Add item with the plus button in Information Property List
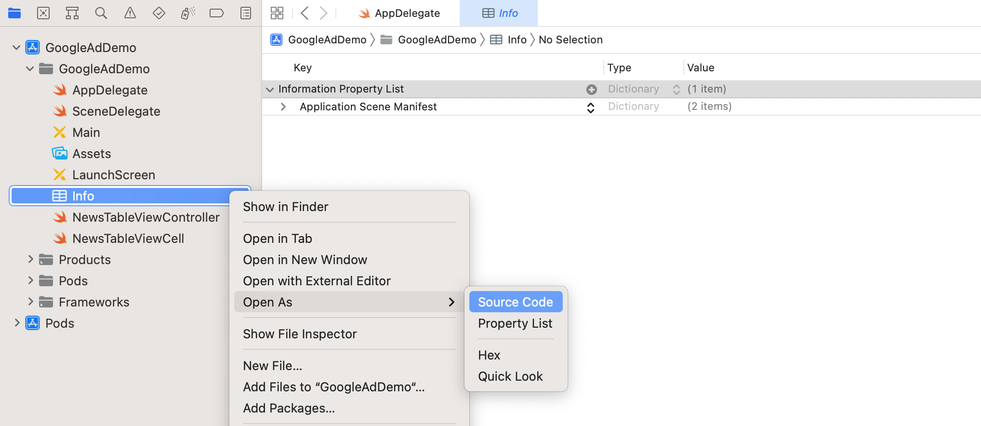Viewport: 981px width, 426px height. (x=592, y=89)
